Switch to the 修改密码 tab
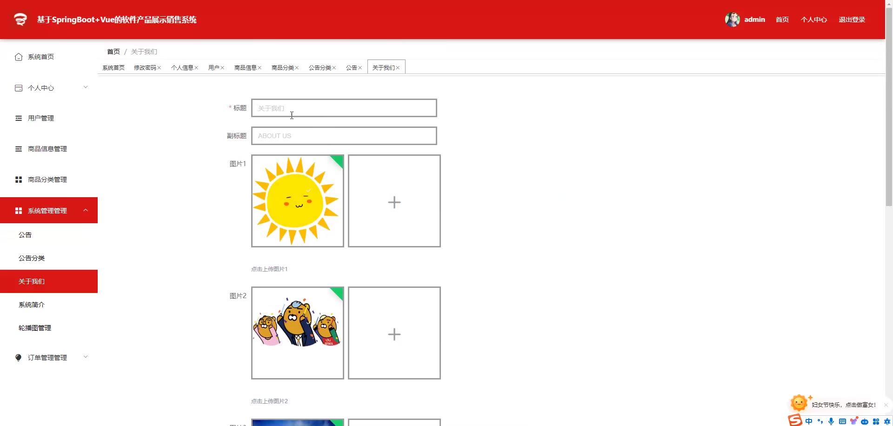 (x=145, y=68)
